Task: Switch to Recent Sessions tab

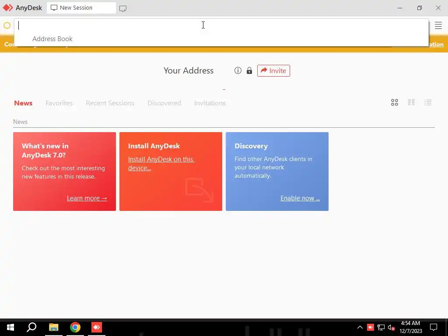Action: coord(110,103)
